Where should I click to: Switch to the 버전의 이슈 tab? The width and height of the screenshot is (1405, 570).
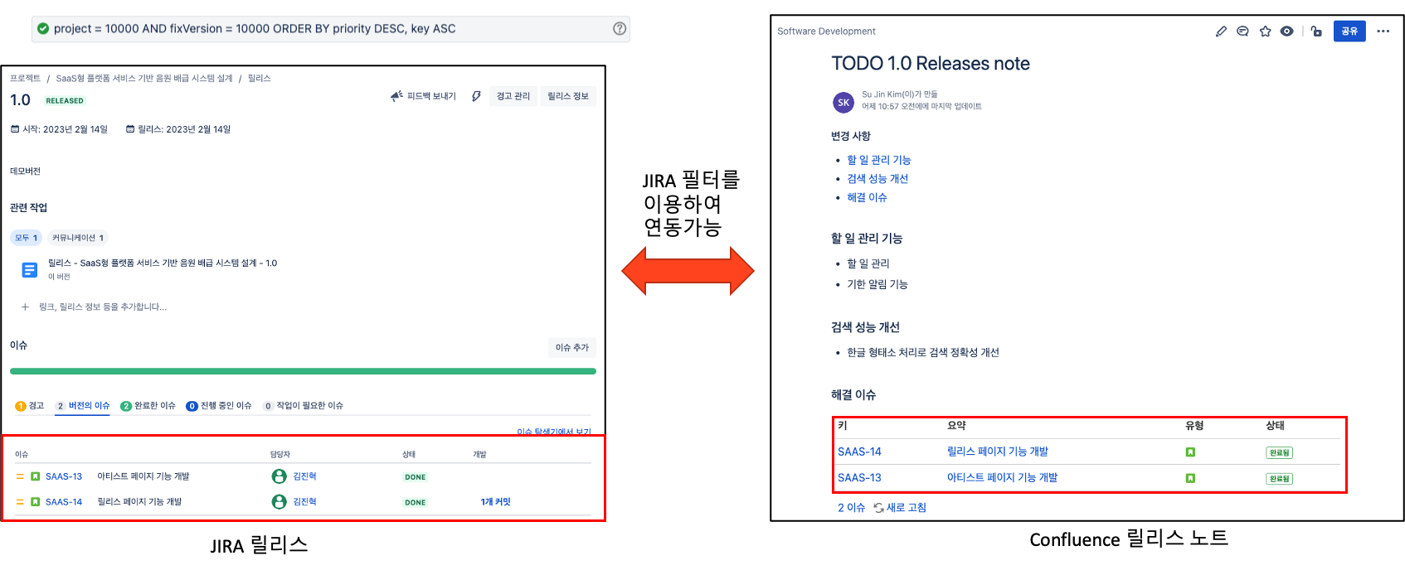[83, 406]
